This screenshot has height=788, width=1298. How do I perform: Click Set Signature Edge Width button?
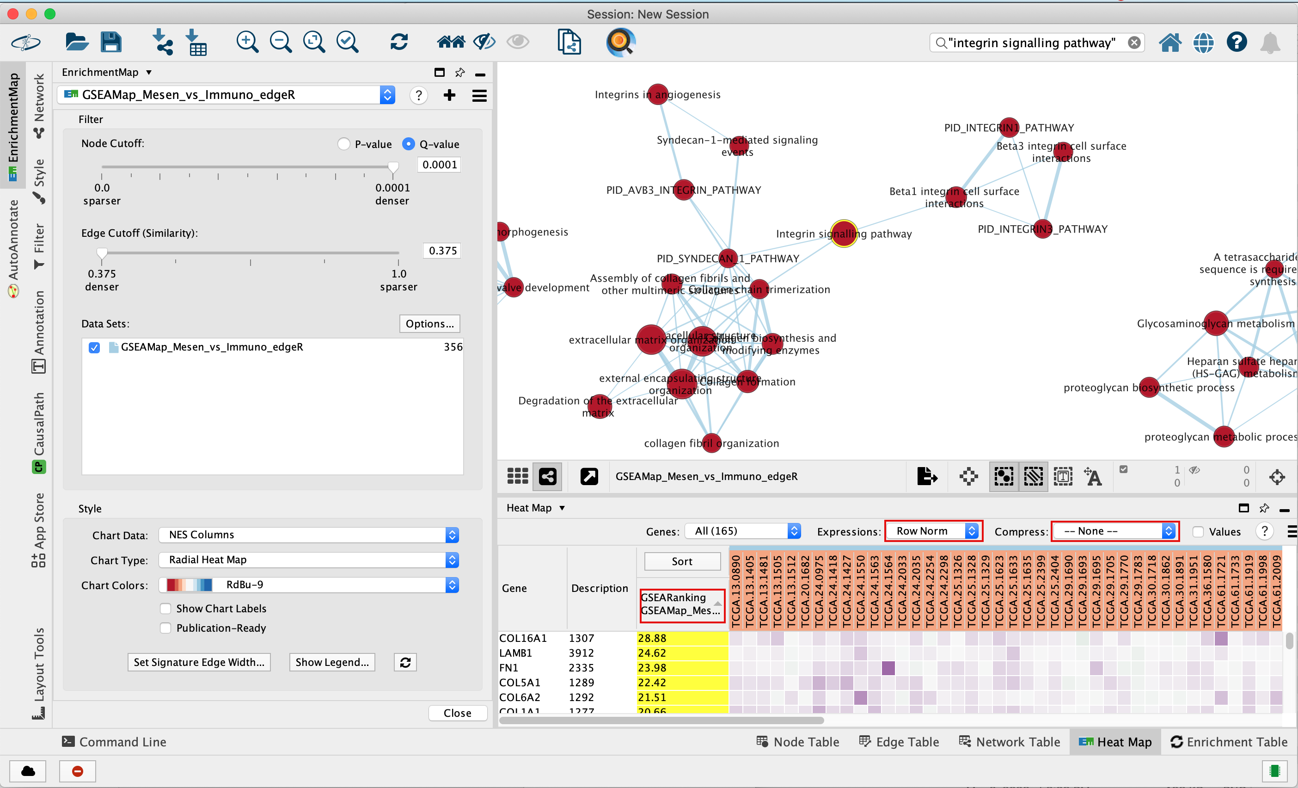(x=199, y=663)
